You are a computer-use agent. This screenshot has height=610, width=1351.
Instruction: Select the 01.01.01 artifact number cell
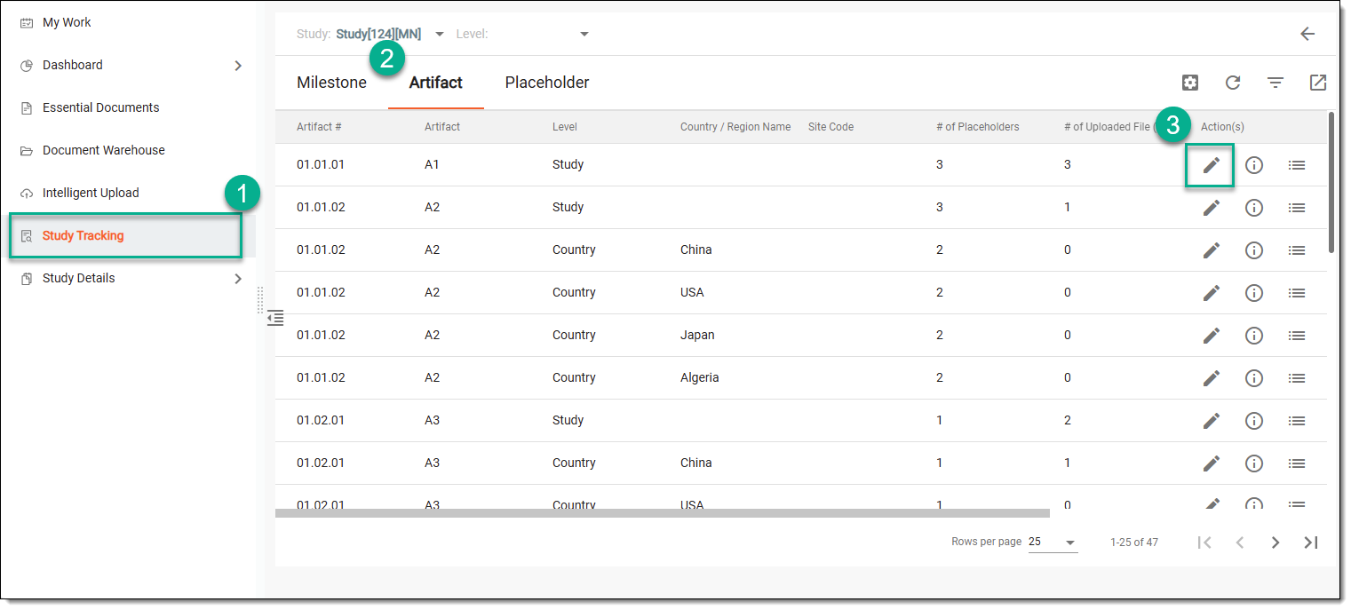coord(321,165)
